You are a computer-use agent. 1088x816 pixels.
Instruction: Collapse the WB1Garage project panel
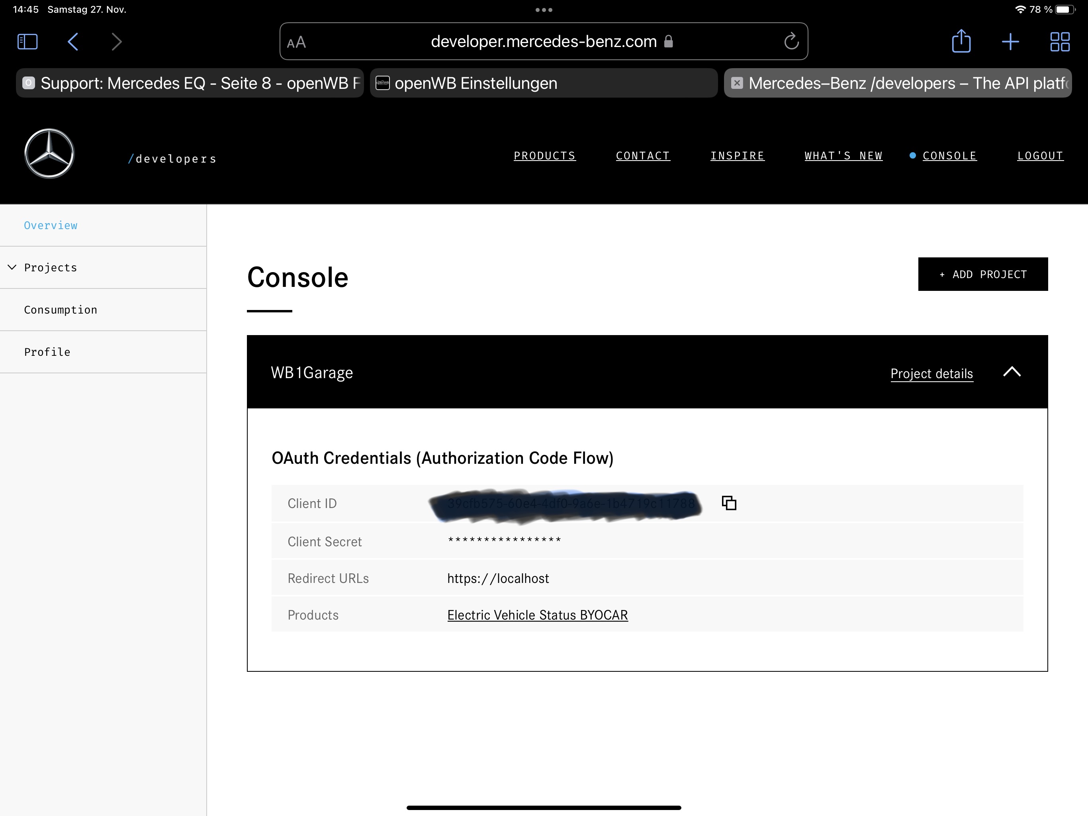(1011, 372)
